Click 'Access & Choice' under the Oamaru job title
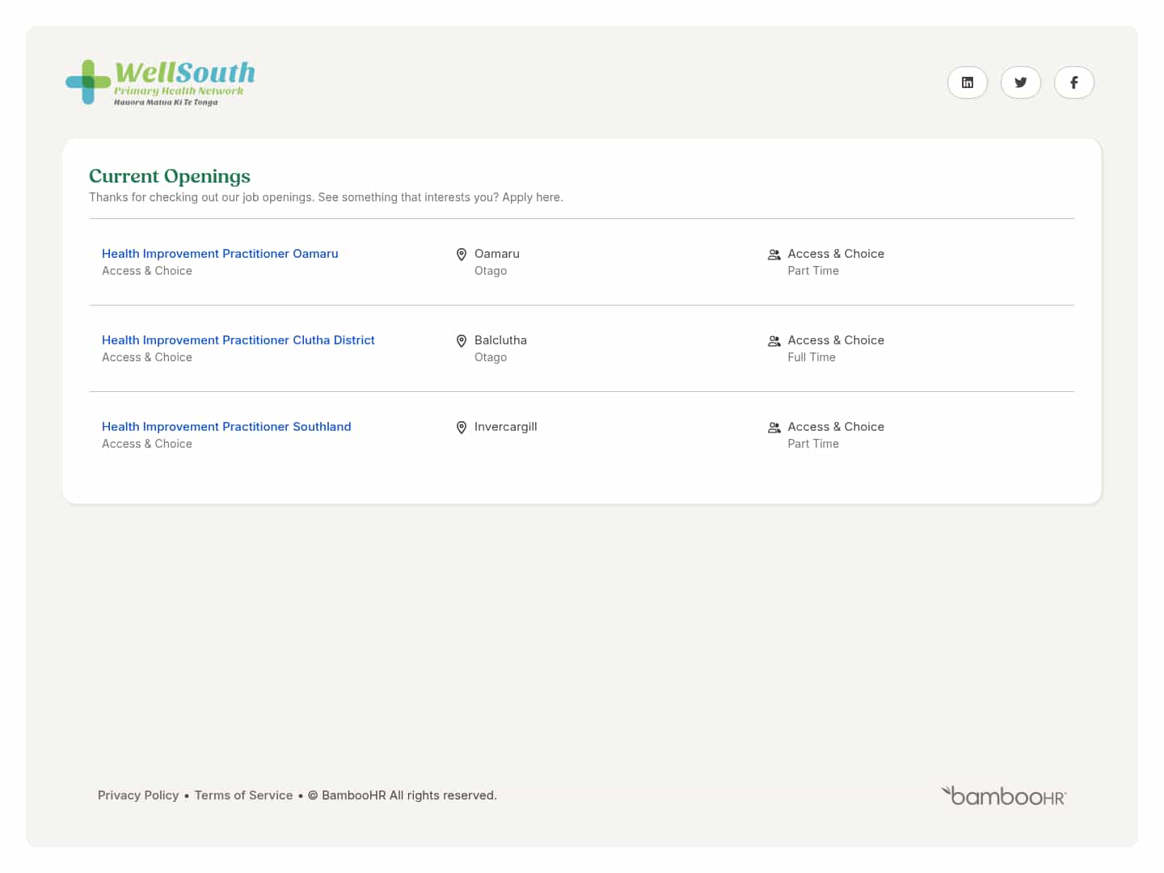 click(x=147, y=271)
